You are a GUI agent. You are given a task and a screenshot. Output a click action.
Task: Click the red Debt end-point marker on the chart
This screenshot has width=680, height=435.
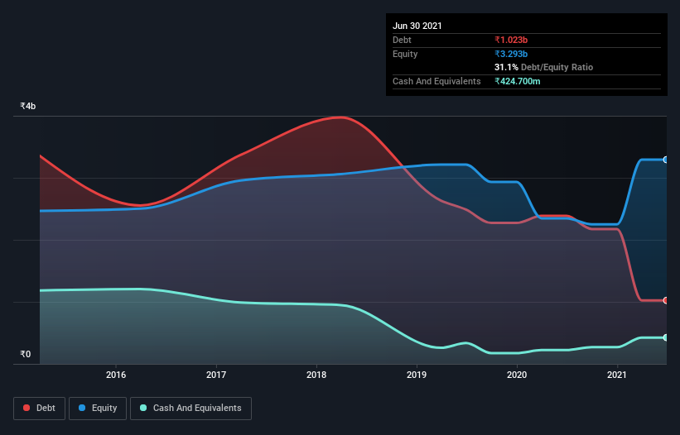coord(666,300)
